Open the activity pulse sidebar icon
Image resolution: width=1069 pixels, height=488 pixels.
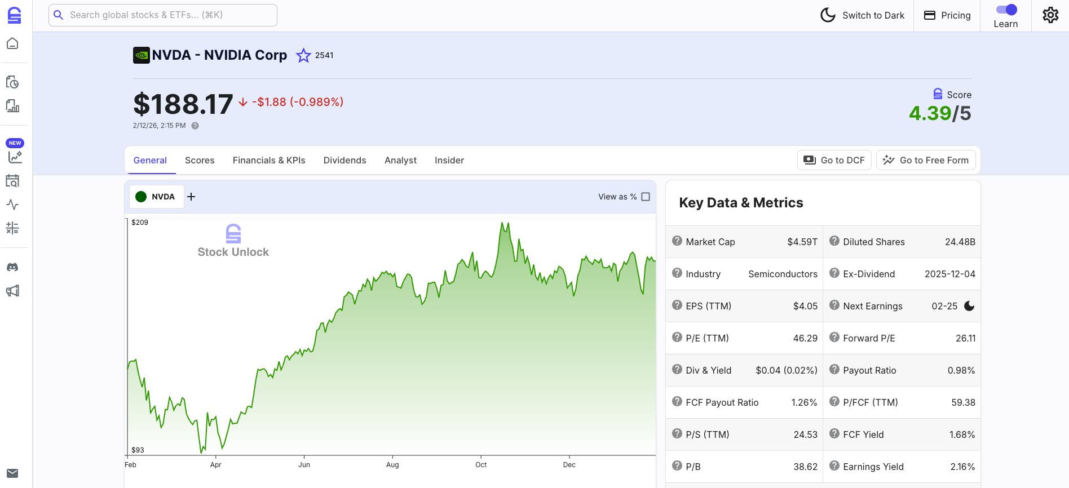pos(12,205)
